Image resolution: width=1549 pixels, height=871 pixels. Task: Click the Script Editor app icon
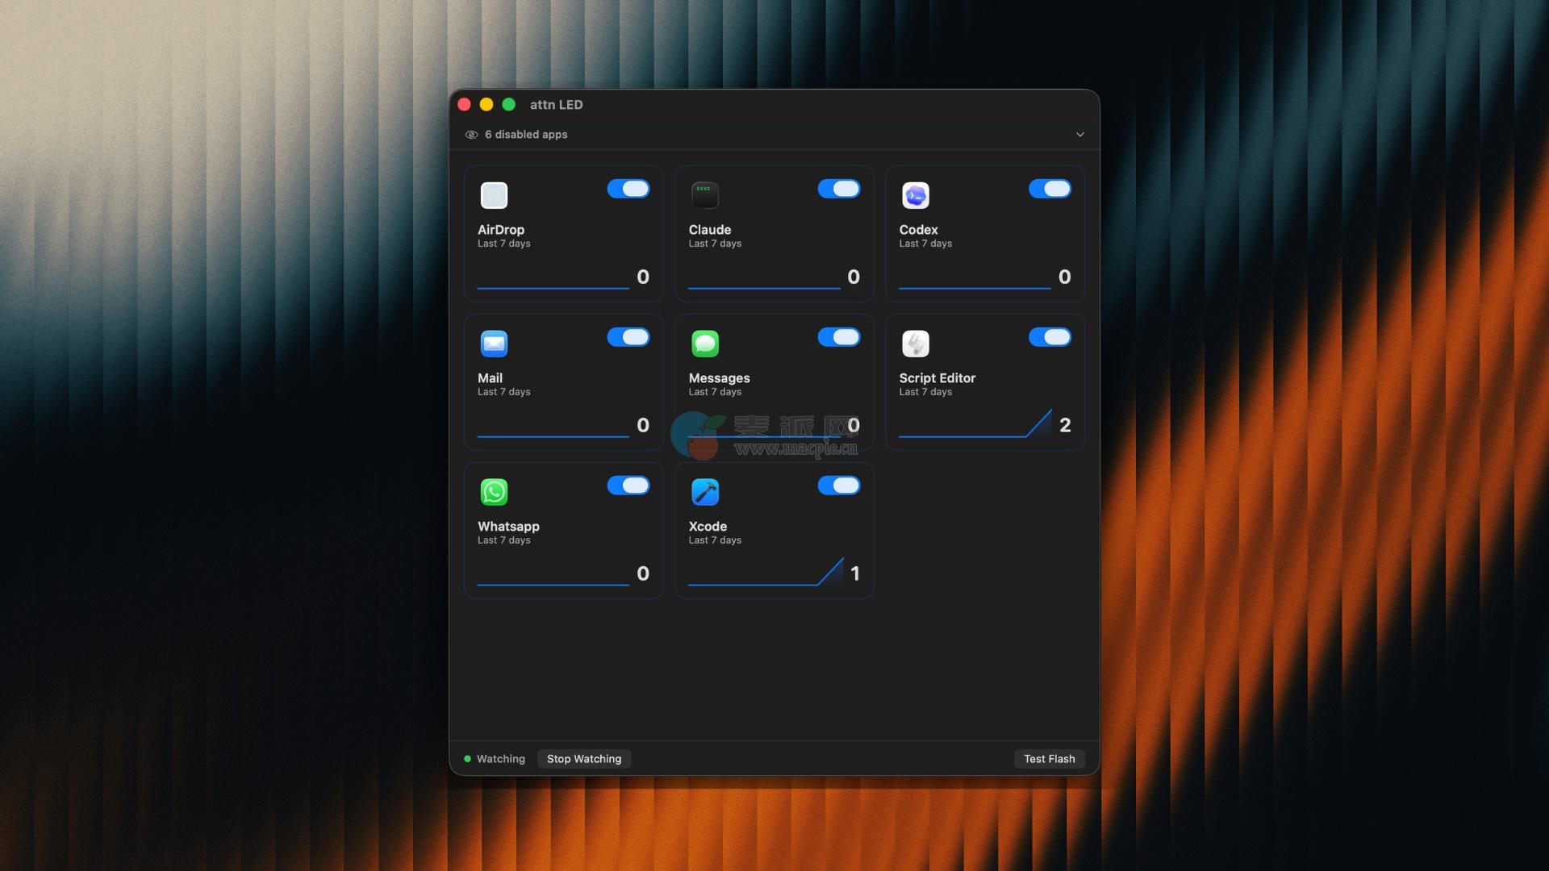coord(916,344)
